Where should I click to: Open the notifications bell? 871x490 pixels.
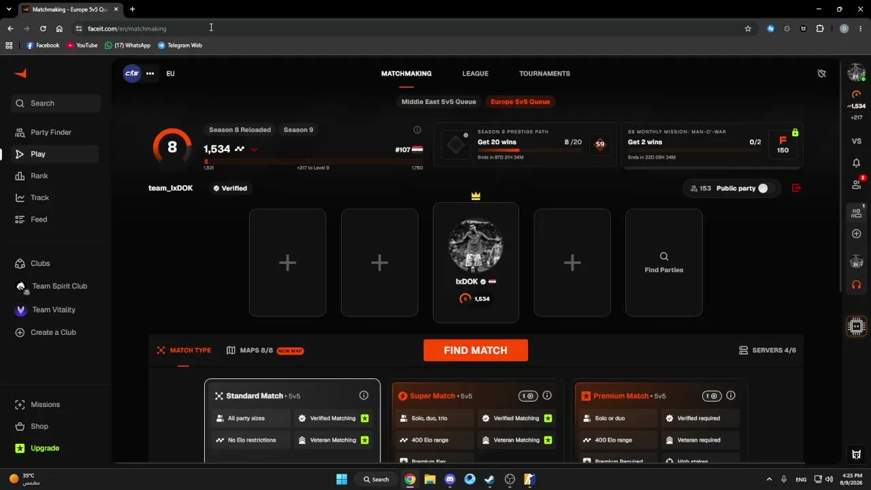pyautogui.click(x=857, y=163)
